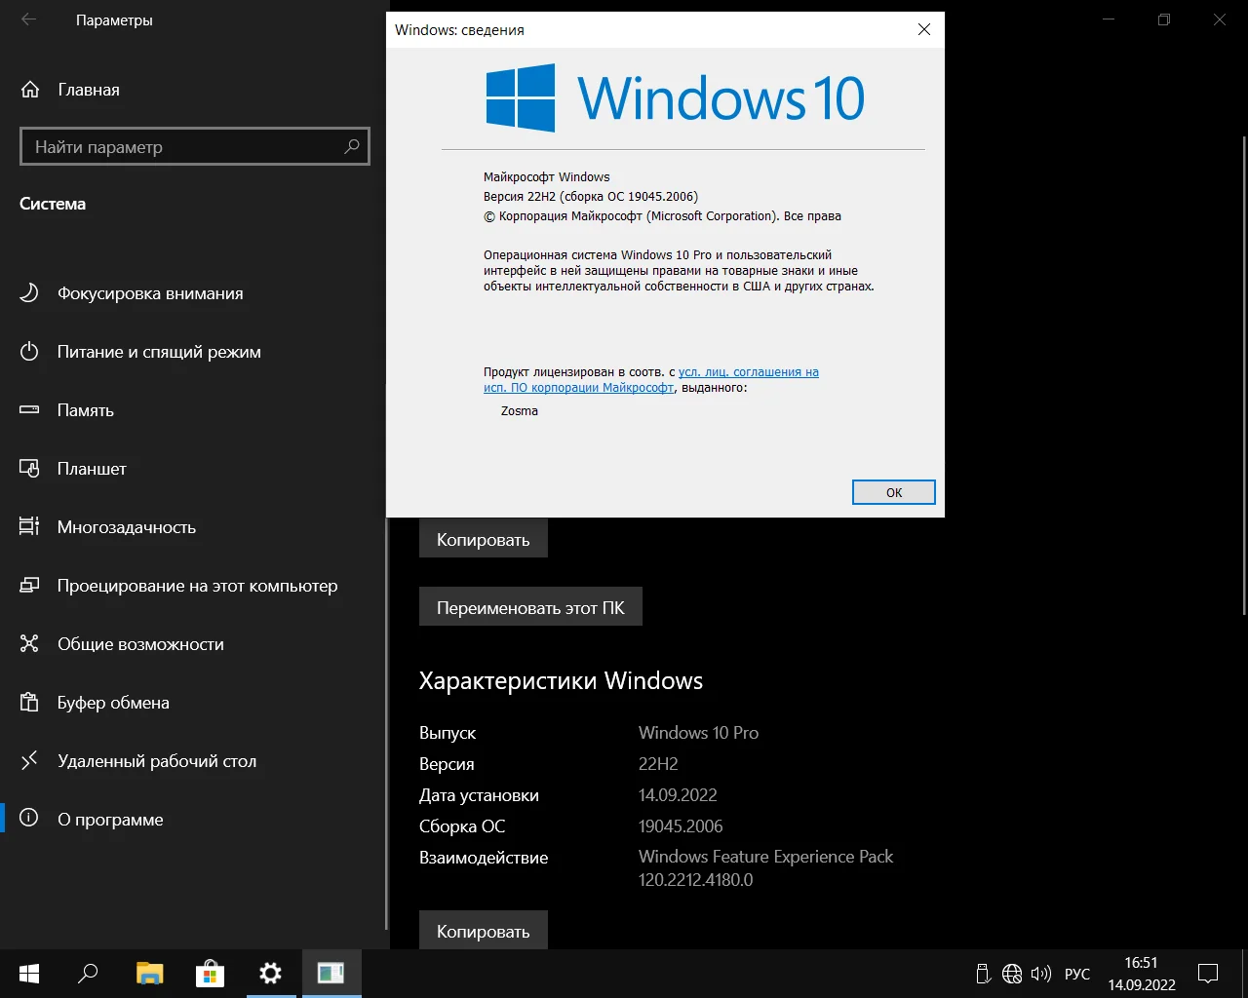Open File Explorer from the taskbar

[149, 973]
